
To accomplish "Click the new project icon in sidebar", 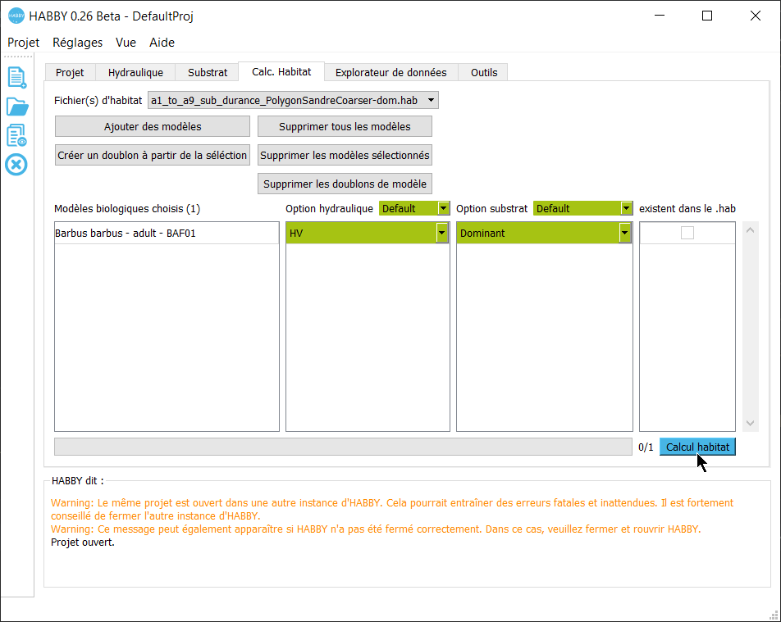I will coord(16,77).
